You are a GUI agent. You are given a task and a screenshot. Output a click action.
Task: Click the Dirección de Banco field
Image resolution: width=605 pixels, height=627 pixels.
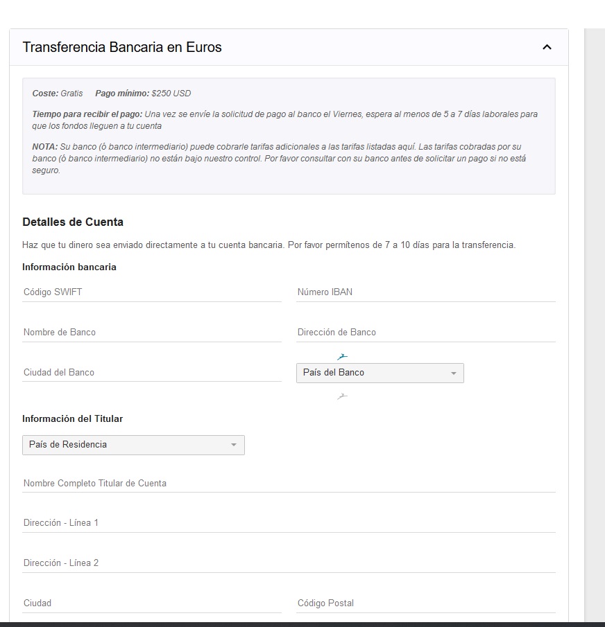(425, 333)
